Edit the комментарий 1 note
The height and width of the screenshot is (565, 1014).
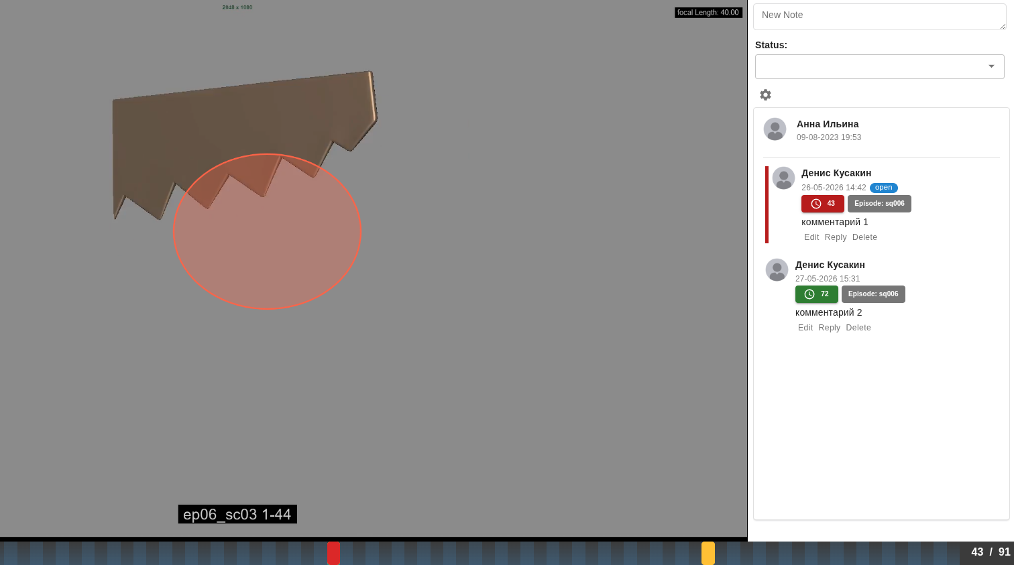pyautogui.click(x=811, y=237)
